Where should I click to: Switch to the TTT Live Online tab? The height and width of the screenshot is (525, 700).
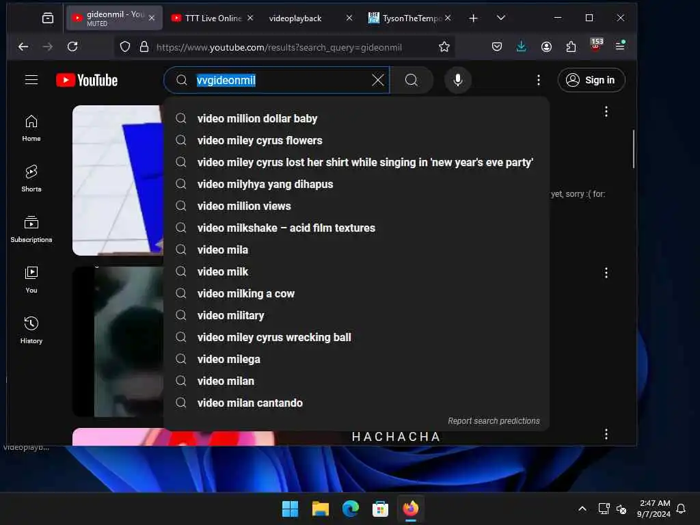207,18
